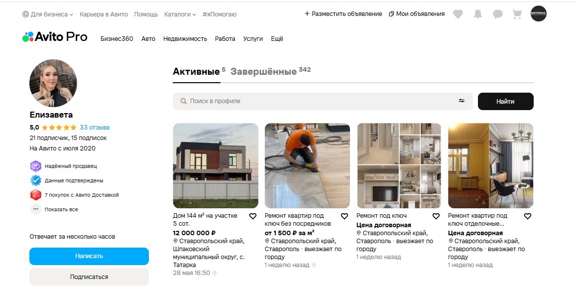576x286 pixels.
Task: Click the Данные подтверждены checkmark badge
Action: coord(36,180)
